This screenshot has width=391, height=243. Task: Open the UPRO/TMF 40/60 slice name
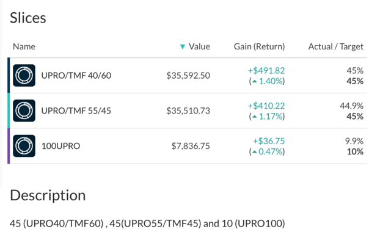76,75
